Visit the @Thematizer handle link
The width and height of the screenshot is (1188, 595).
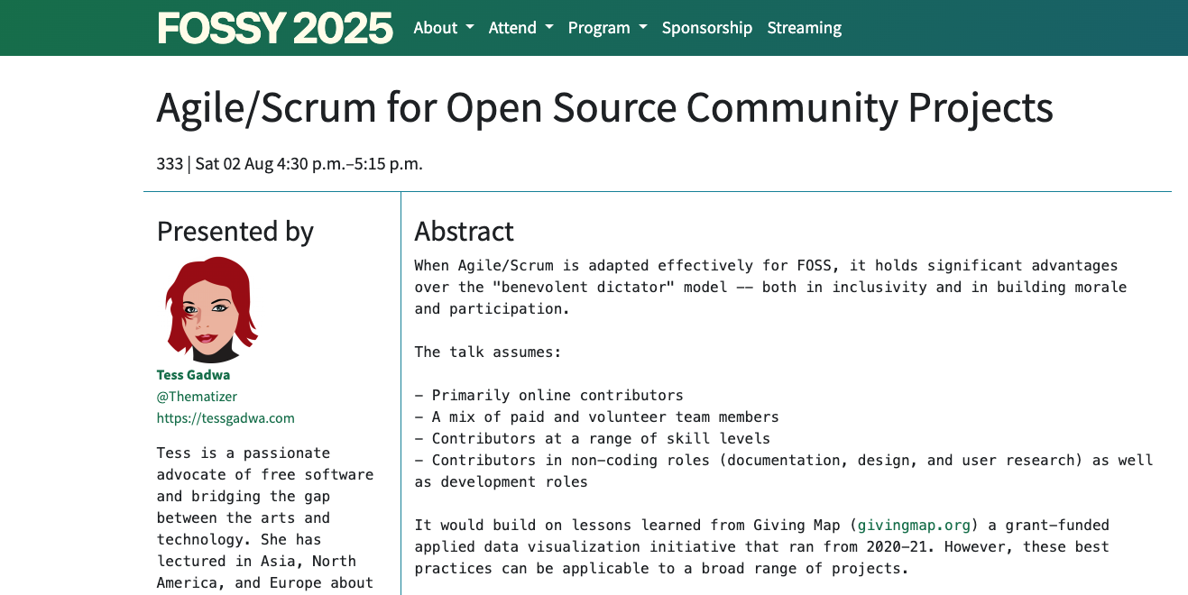coord(197,397)
